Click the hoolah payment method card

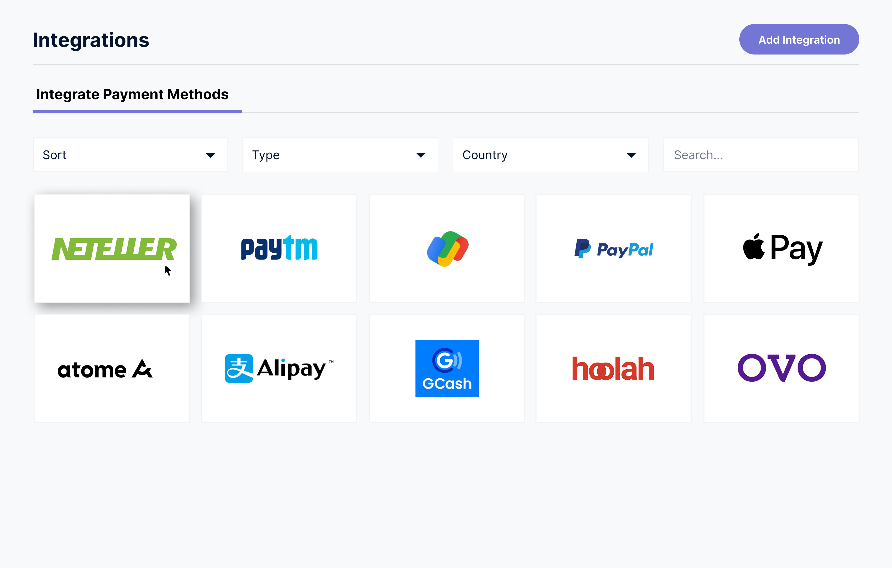(614, 368)
